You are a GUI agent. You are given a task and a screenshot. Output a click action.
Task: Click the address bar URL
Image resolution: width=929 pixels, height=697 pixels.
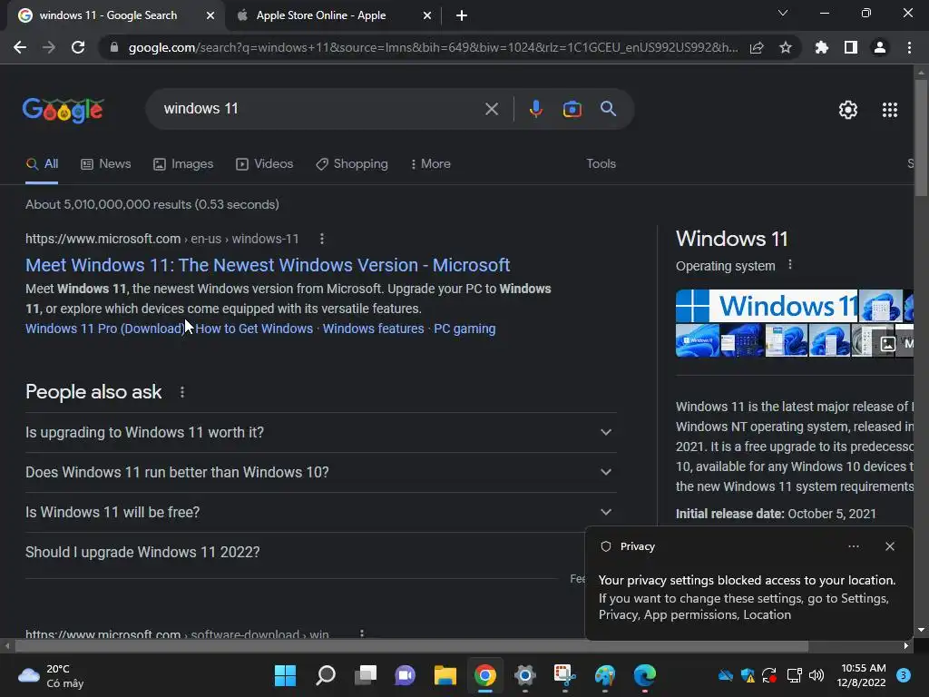433,47
